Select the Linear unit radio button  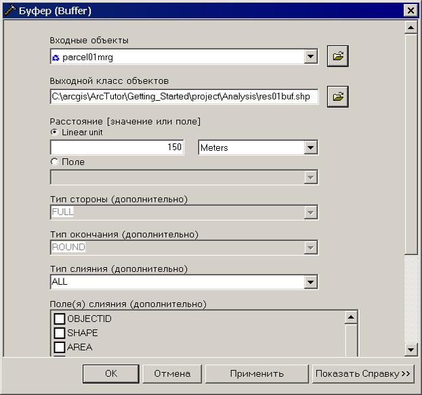(x=54, y=132)
